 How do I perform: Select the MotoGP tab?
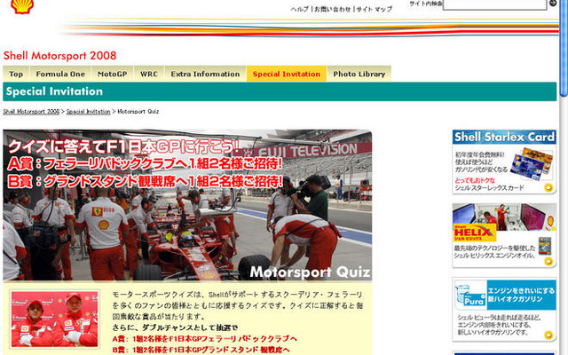pos(113,74)
